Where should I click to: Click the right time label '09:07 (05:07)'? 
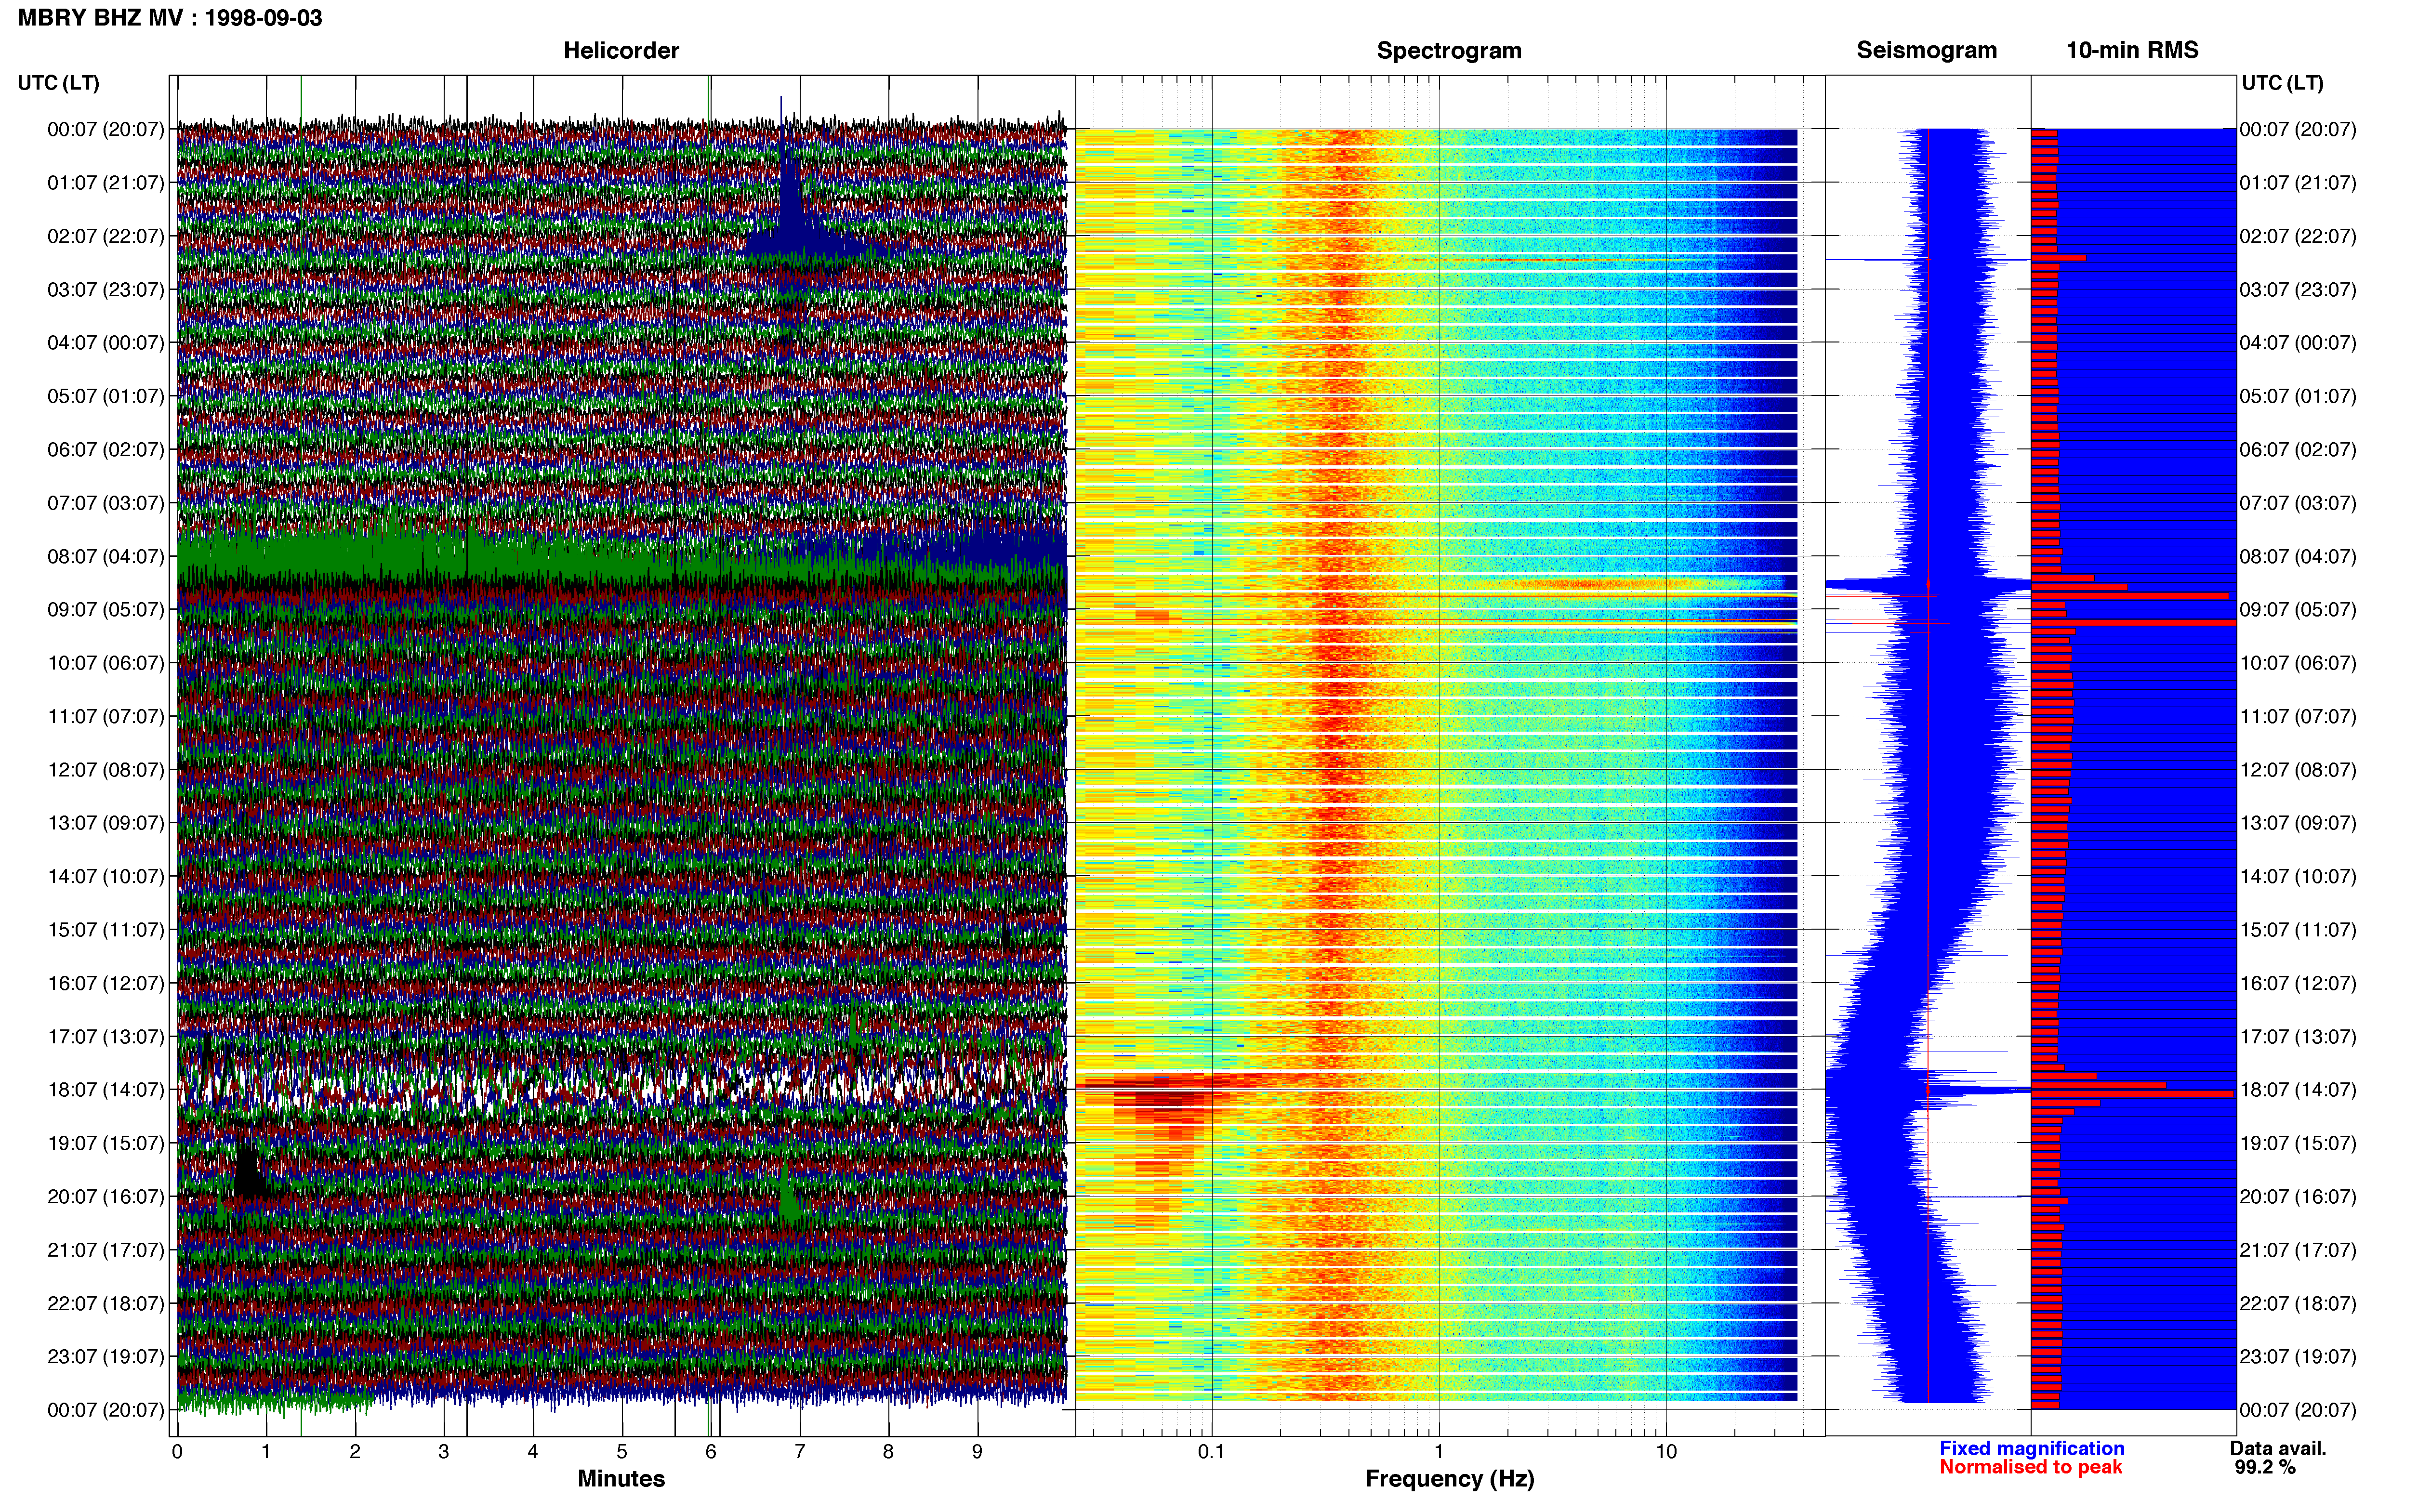pos(2298,610)
